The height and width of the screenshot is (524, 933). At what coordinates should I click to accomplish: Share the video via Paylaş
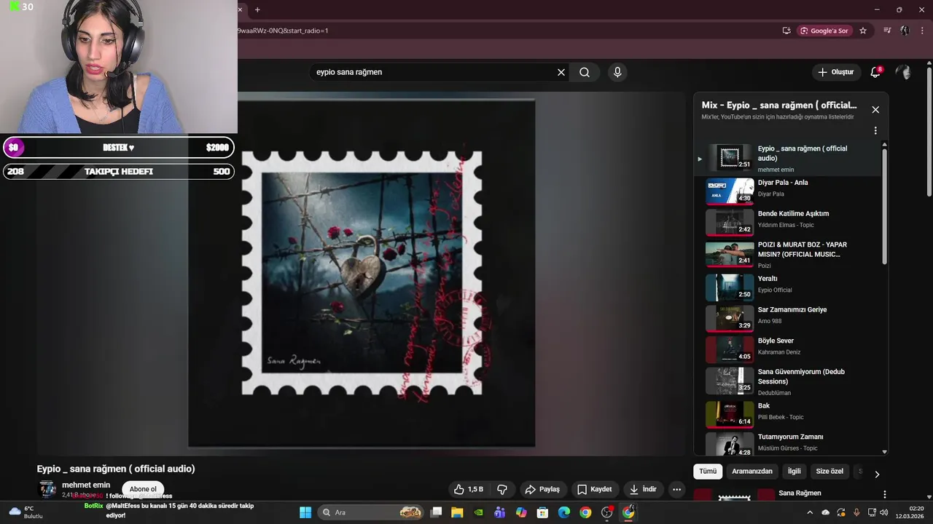tap(542, 489)
